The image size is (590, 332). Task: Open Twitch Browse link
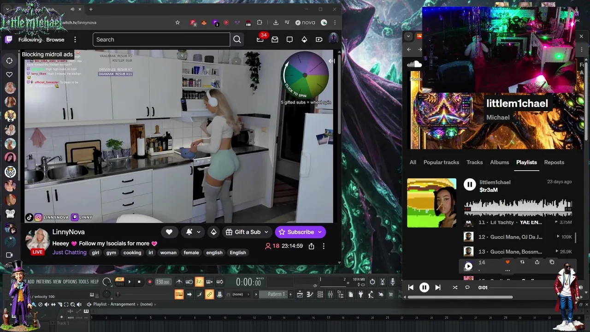pyautogui.click(x=55, y=40)
